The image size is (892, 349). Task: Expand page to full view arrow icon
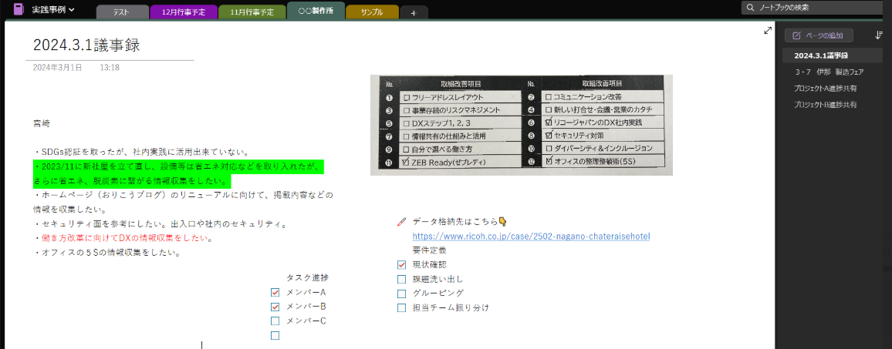point(768,31)
